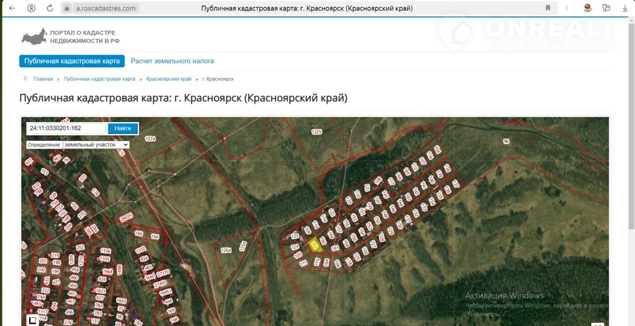Open the Yandex home button

31,8
